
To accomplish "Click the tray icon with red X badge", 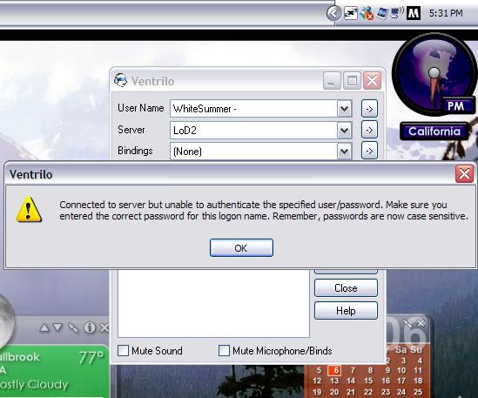I will [x=367, y=13].
